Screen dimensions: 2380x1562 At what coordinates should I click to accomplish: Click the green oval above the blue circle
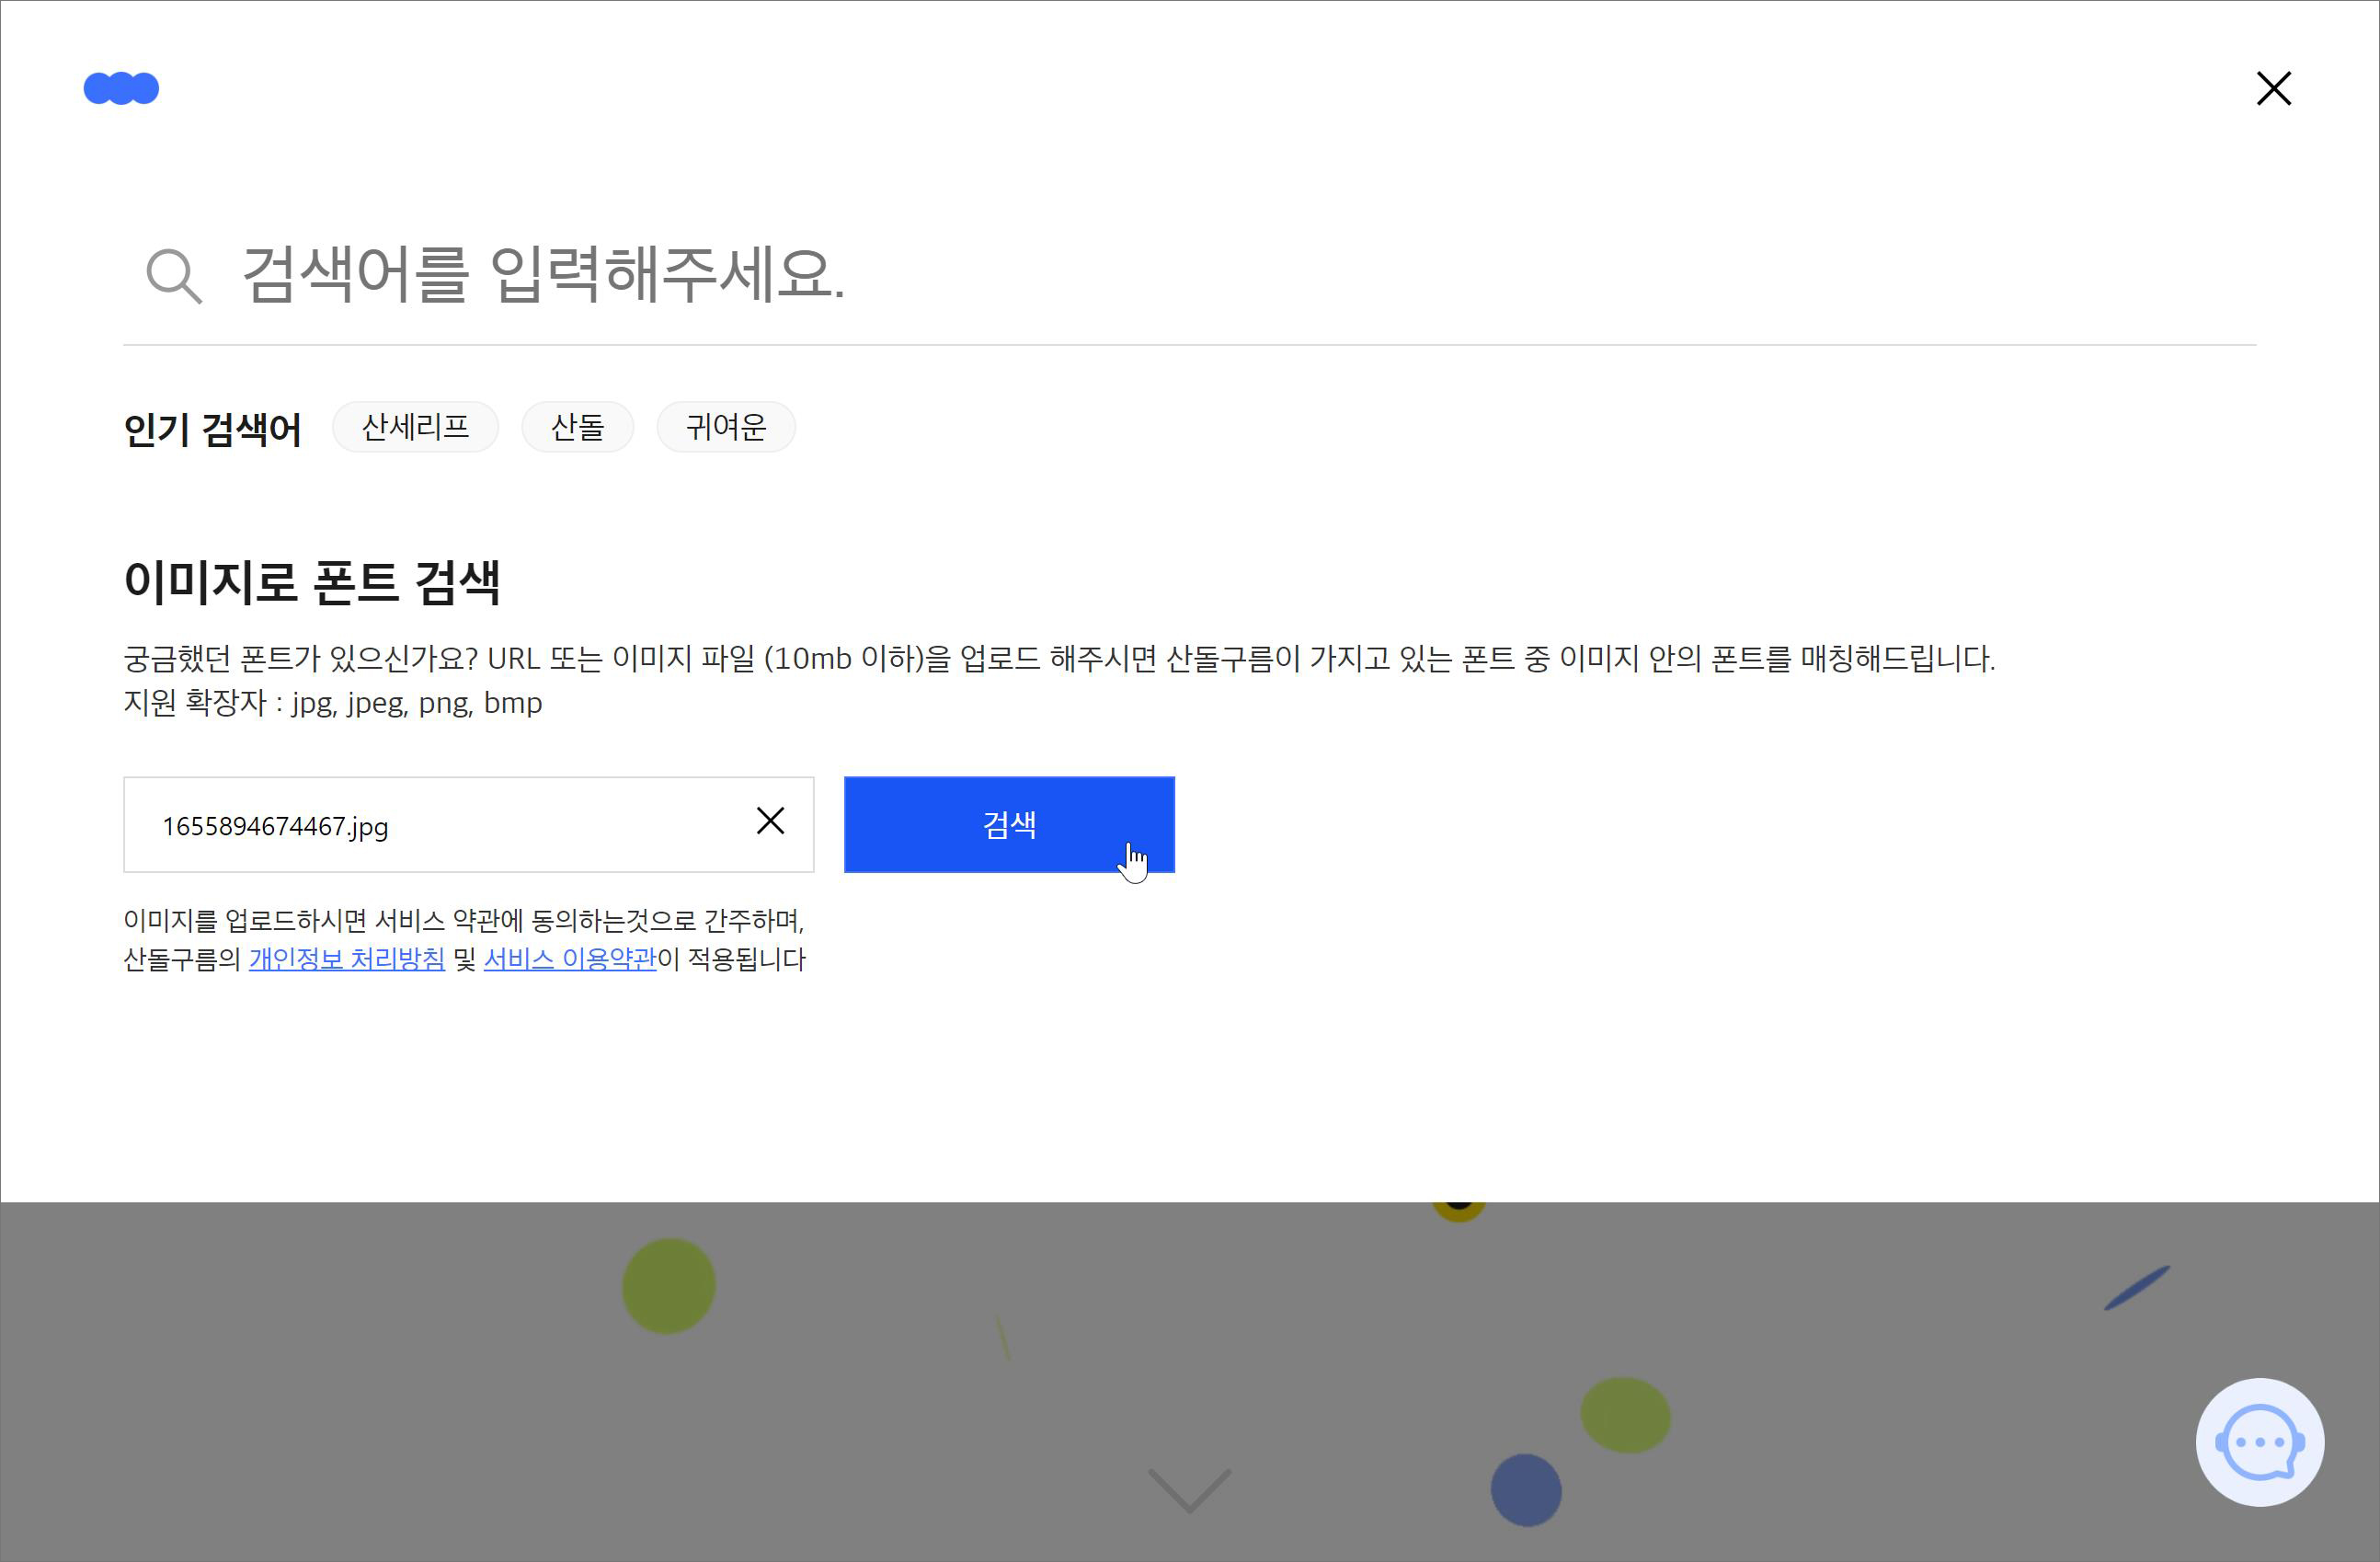tap(1625, 1415)
